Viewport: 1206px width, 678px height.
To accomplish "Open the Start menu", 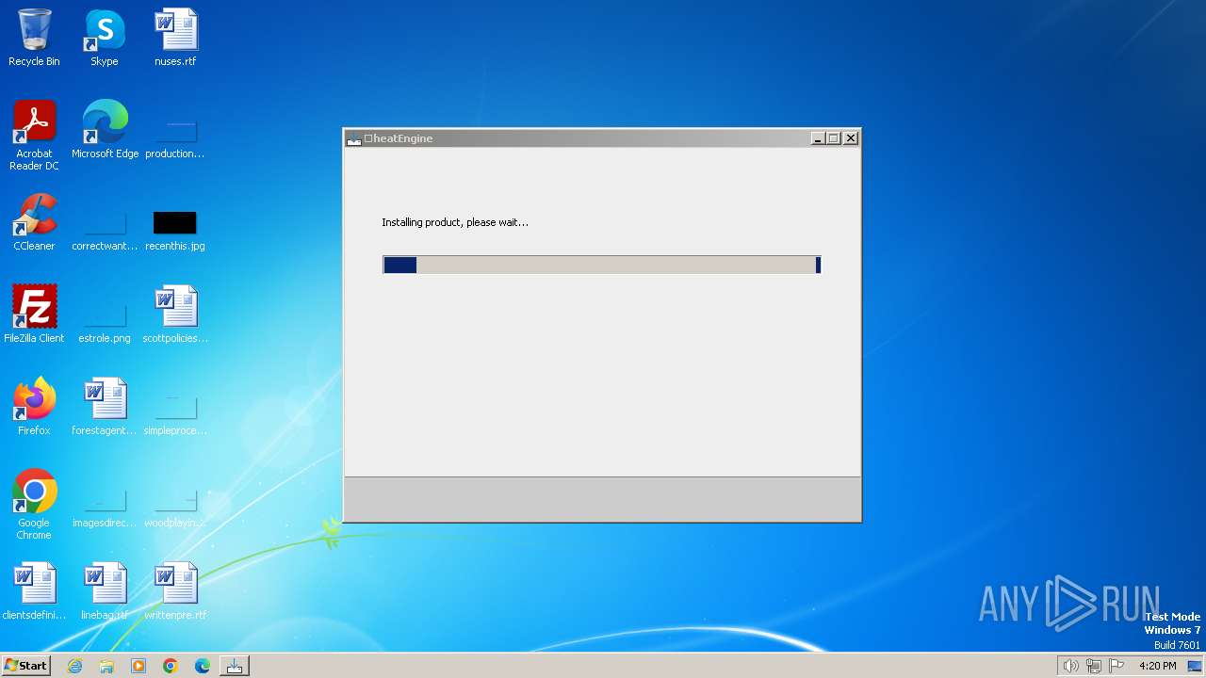I will tap(25, 666).
